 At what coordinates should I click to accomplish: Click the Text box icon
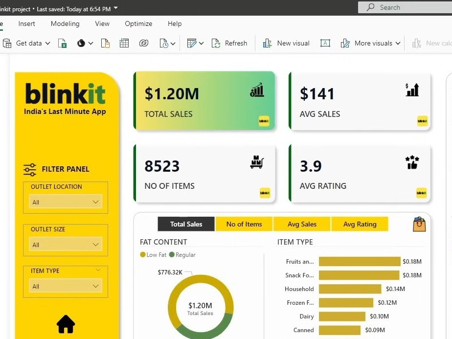(325, 44)
